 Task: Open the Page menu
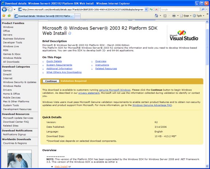186,16
